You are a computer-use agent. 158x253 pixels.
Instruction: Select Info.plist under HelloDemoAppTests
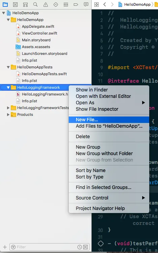[29, 81]
